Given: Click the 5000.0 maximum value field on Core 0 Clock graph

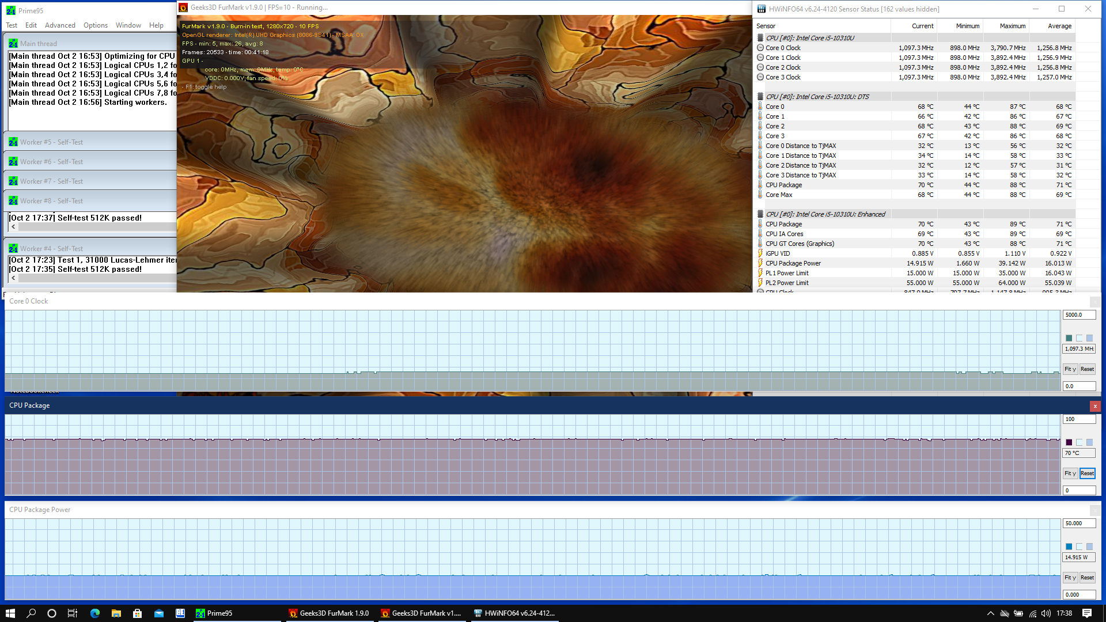Looking at the screenshot, I should pos(1078,315).
